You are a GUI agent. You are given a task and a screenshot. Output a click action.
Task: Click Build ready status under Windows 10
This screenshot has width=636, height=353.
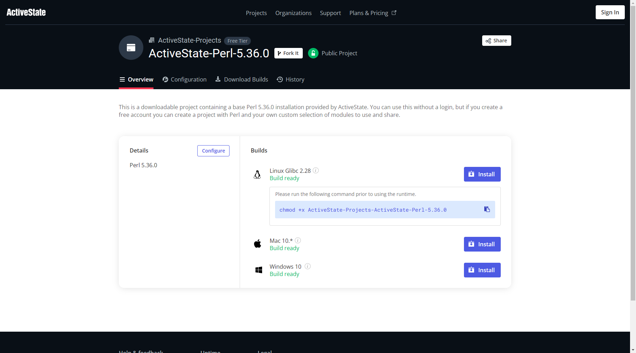[285, 274]
